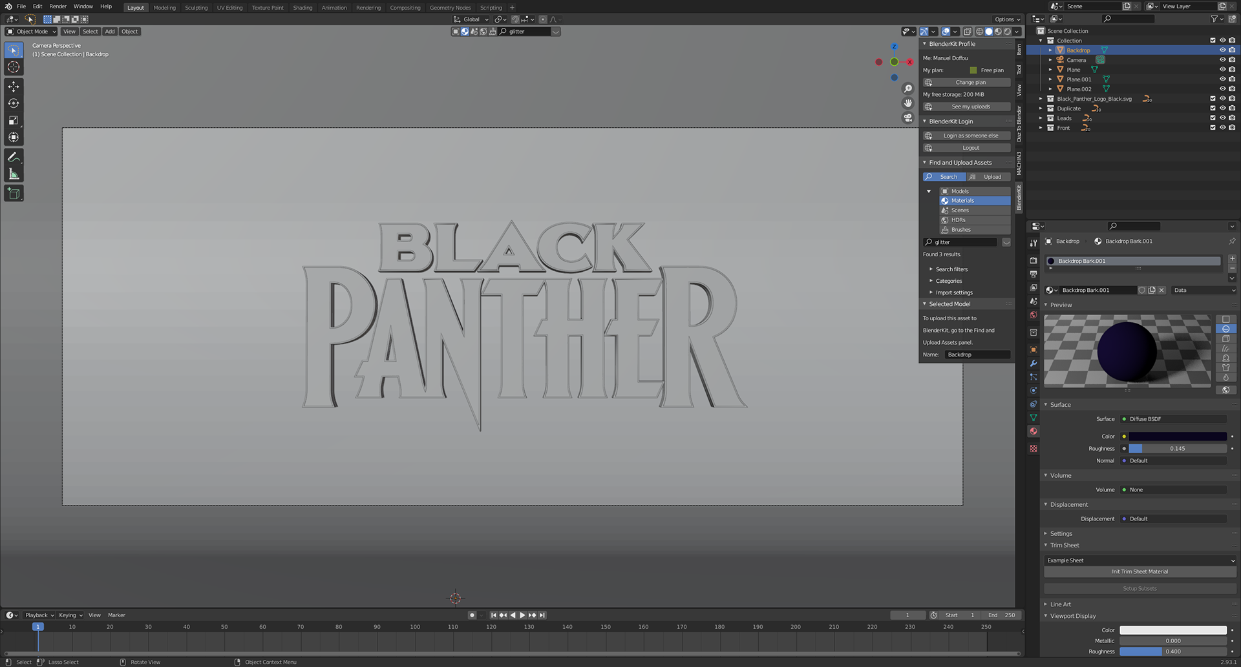Screen dimensions: 1241x667
Task: Select the Annotate tool
Action: point(14,157)
